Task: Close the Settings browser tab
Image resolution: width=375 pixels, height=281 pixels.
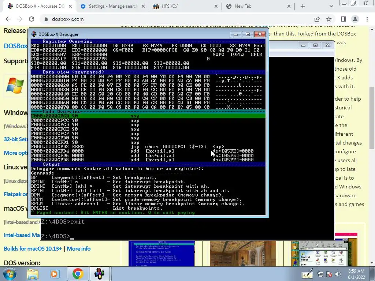Action: (x=143, y=6)
